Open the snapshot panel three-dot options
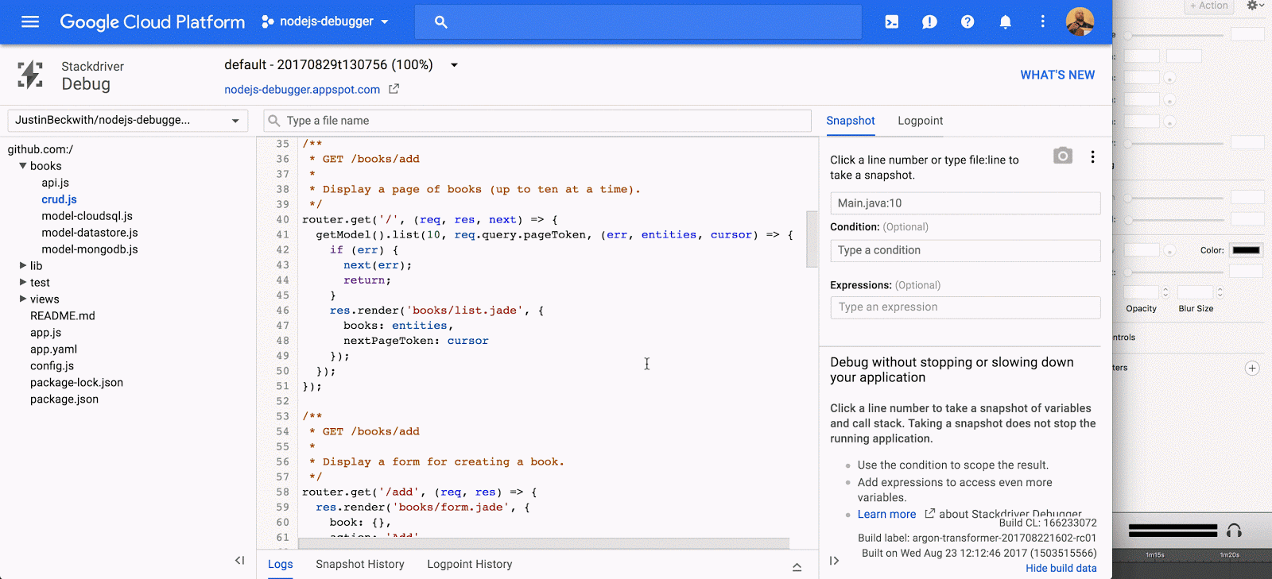This screenshot has width=1272, height=579. point(1093,157)
